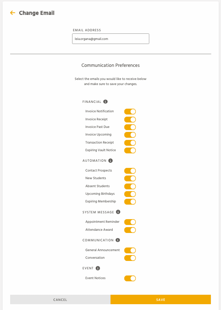The image size is (221, 310).
Task: Toggle the Upcoming Birthdays switch
Action: [130, 194]
